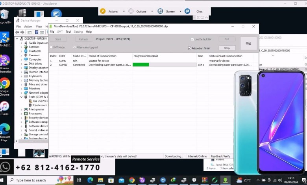
Task: Click the verify button with Chinese label
Action: pos(248,43)
